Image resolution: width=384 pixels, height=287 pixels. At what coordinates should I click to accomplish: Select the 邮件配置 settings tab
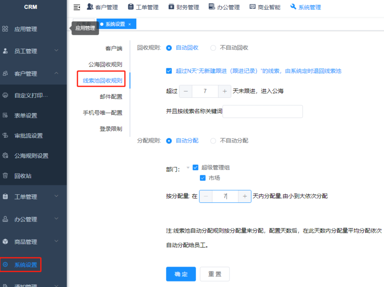click(111, 96)
